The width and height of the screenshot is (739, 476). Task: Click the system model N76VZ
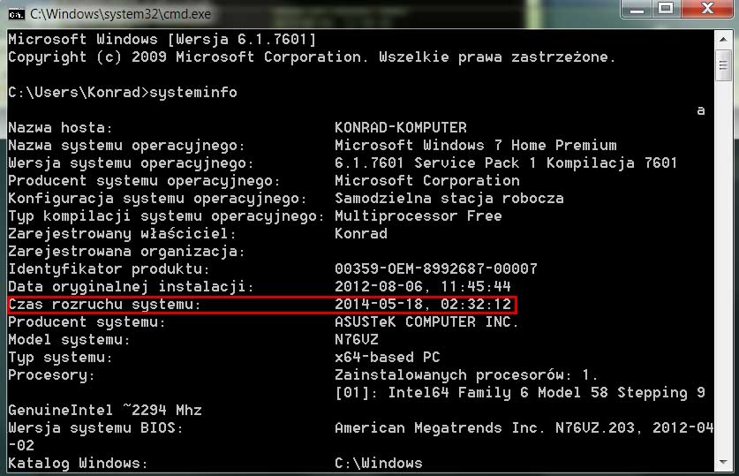coord(357,339)
